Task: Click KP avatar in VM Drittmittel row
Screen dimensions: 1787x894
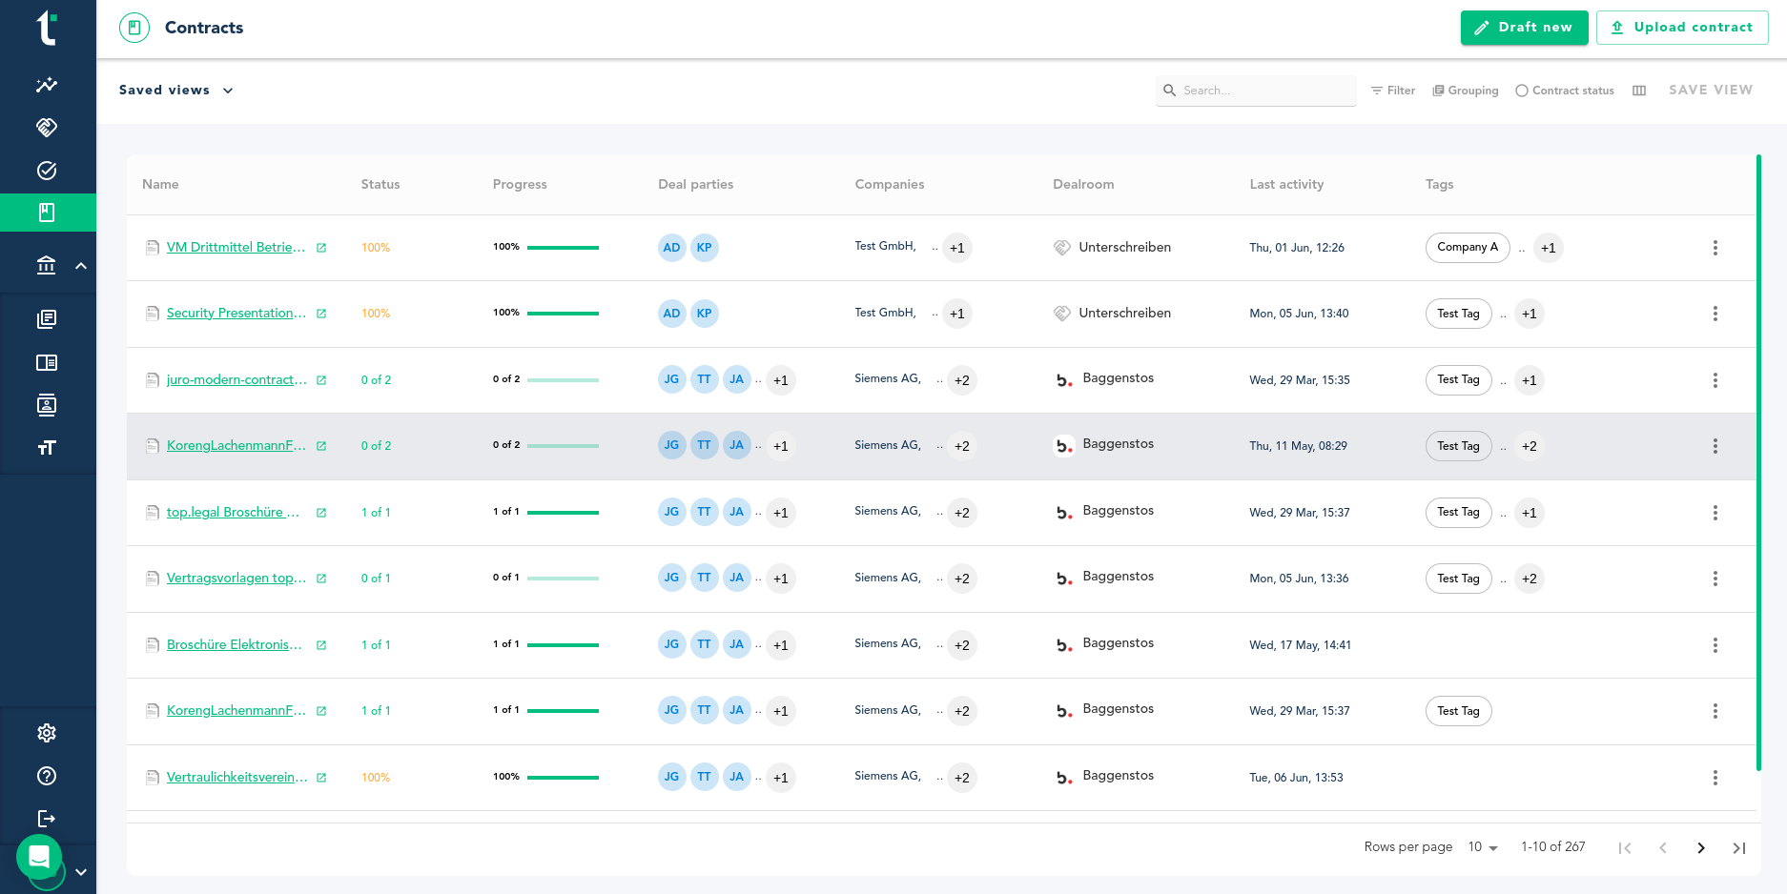Action: pyautogui.click(x=704, y=248)
